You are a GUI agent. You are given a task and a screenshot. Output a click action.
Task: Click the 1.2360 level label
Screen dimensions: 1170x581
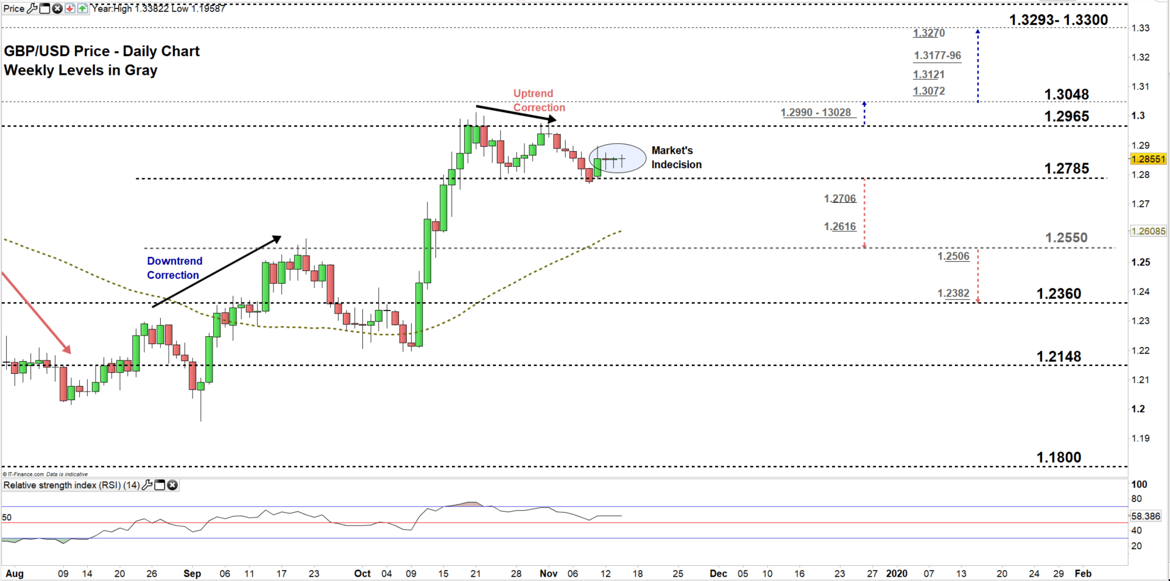coord(1059,294)
